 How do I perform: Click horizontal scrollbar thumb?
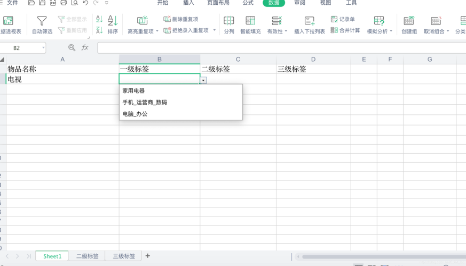(x=384, y=256)
